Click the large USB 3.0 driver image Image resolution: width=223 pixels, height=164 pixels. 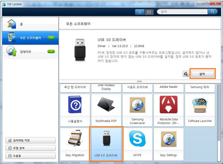[80, 50]
